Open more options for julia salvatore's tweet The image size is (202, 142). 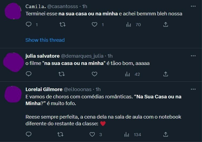(x=193, y=56)
